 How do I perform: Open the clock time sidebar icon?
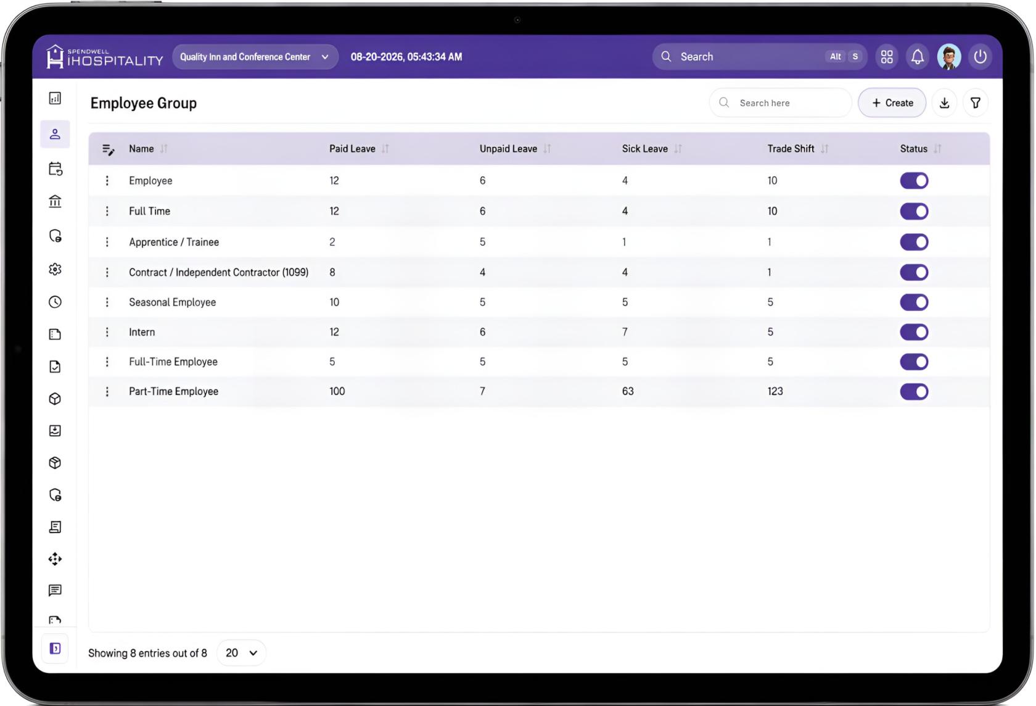pos(55,302)
